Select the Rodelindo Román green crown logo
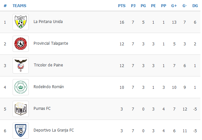This screenshot has width=202, height=140. 21,87
